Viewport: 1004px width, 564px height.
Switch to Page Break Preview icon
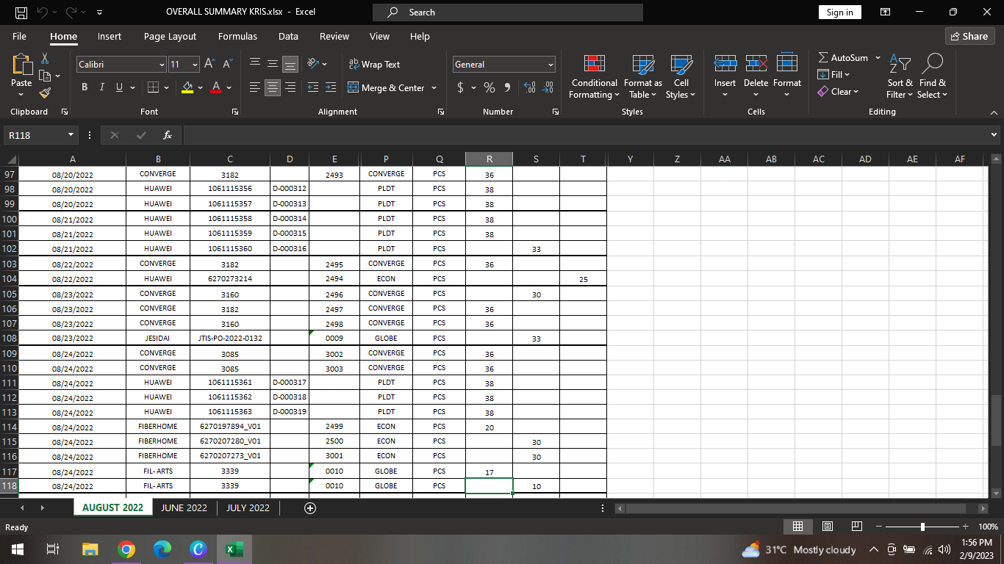click(x=856, y=527)
